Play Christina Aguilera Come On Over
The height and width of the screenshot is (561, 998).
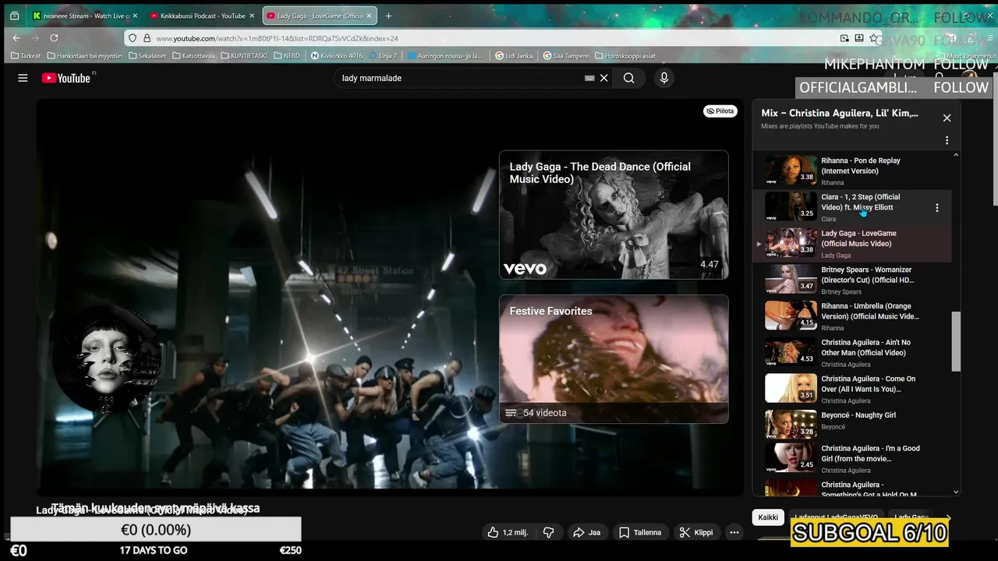point(851,390)
